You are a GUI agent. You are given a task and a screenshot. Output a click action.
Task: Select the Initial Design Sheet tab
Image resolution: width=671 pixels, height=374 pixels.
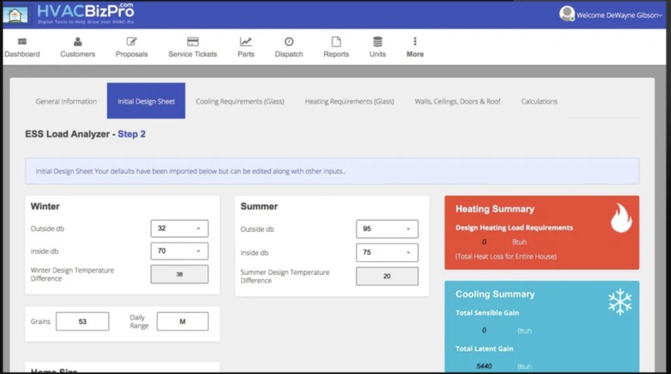146,101
